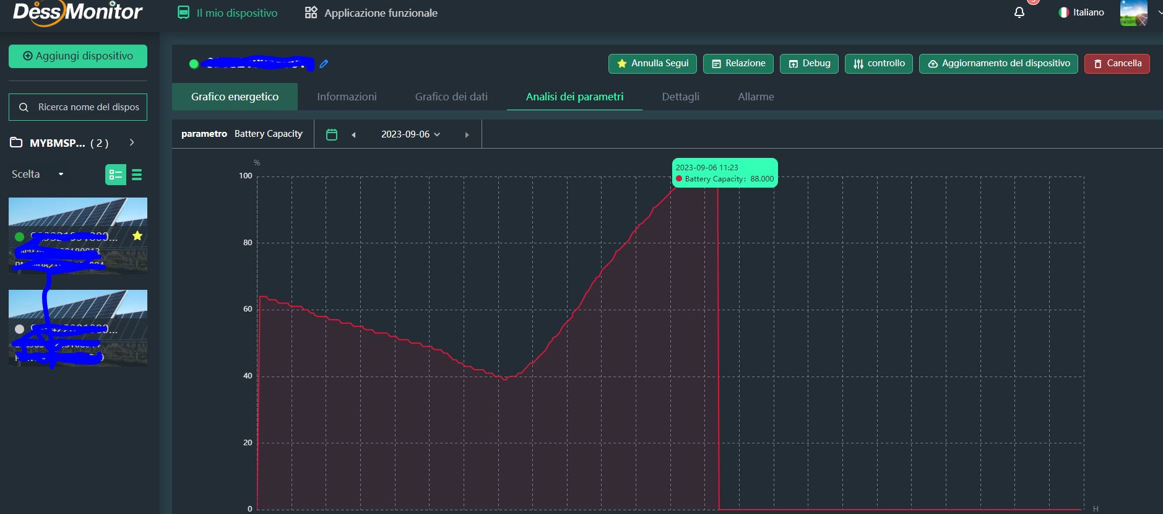Click the green online status dot
This screenshot has width=1163, height=514.
coord(194,64)
